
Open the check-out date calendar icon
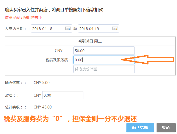[115, 28]
